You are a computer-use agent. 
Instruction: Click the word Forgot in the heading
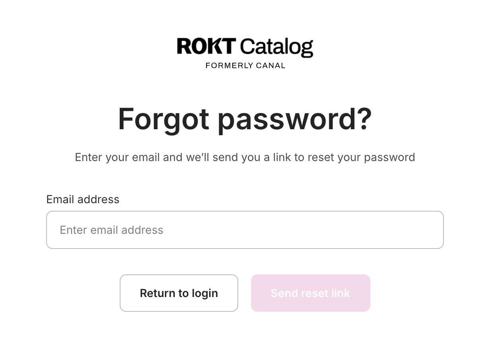point(163,119)
